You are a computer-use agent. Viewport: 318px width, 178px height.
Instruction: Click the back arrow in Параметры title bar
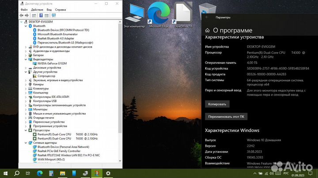(207, 17)
